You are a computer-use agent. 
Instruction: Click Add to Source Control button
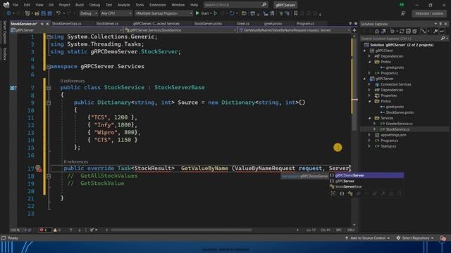click(368, 238)
